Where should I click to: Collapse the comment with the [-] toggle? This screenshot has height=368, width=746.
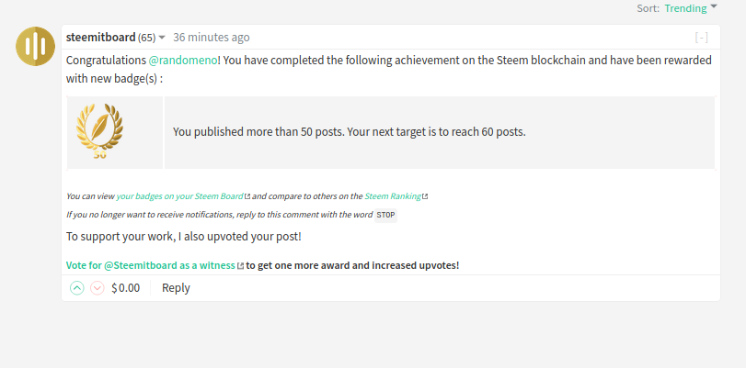point(702,38)
